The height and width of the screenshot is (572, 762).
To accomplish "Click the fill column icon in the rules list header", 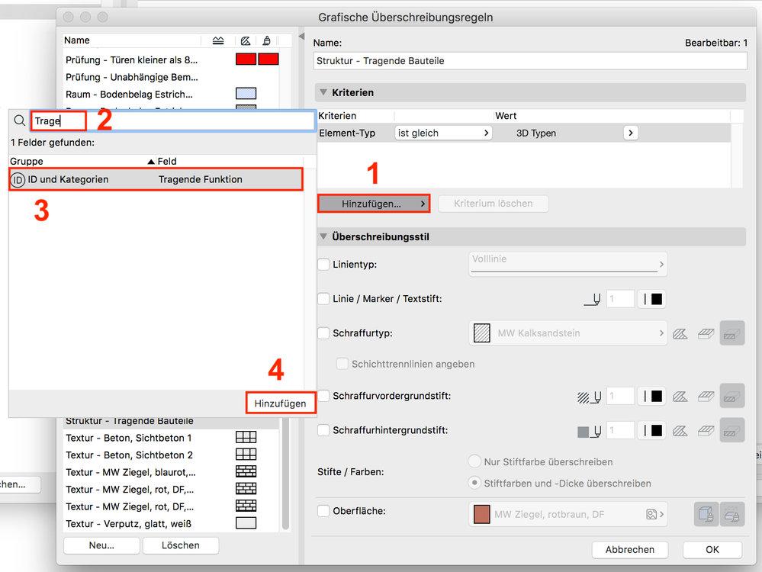I will point(246,41).
